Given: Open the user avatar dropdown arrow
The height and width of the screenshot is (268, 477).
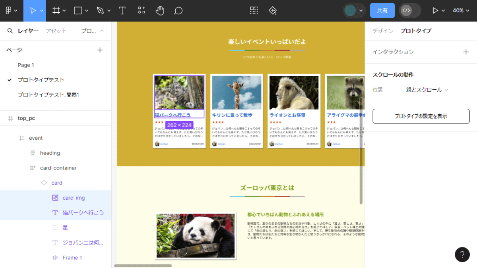Looking at the screenshot, I should tap(361, 11).
